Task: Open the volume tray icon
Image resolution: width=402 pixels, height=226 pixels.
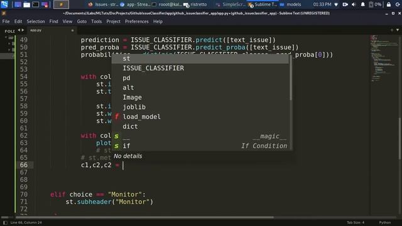Action: (354, 4)
